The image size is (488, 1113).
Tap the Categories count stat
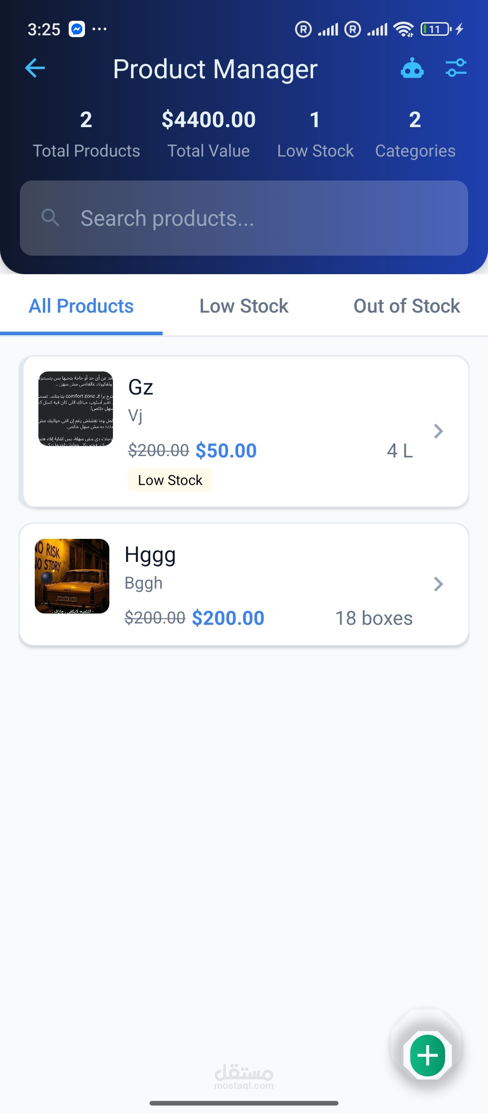(415, 134)
